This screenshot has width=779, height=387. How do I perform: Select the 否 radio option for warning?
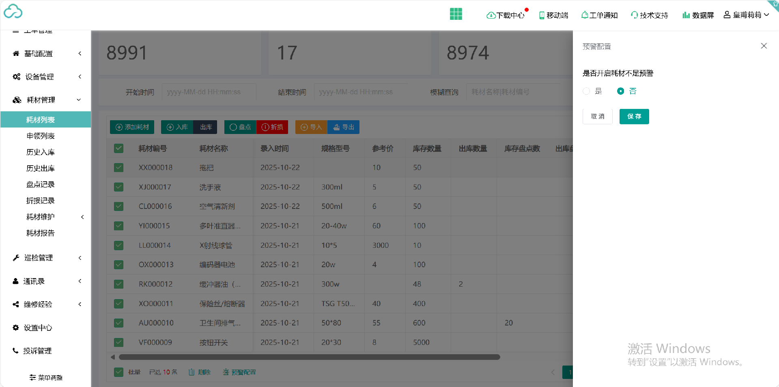click(x=620, y=91)
